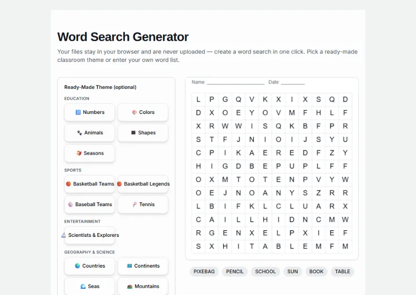Pick the Mountains theme
The width and height of the screenshot is (416, 295).
[143, 286]
